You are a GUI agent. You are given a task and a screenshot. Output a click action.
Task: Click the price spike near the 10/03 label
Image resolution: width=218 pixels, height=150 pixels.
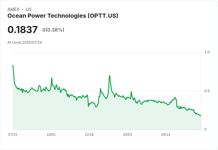click(52, 78)
